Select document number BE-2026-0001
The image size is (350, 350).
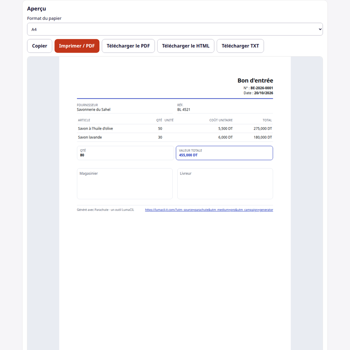[261, 88]
